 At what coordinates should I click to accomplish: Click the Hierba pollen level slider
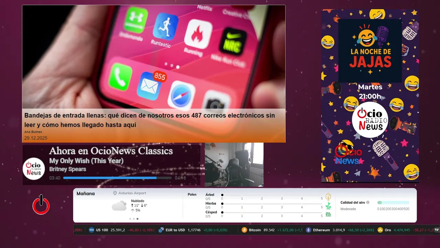pyautogui.click(x=272, y=204)
